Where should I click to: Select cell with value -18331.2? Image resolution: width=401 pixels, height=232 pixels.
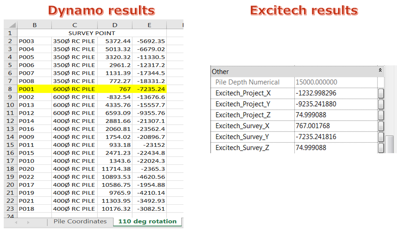(x=149, y=81)
